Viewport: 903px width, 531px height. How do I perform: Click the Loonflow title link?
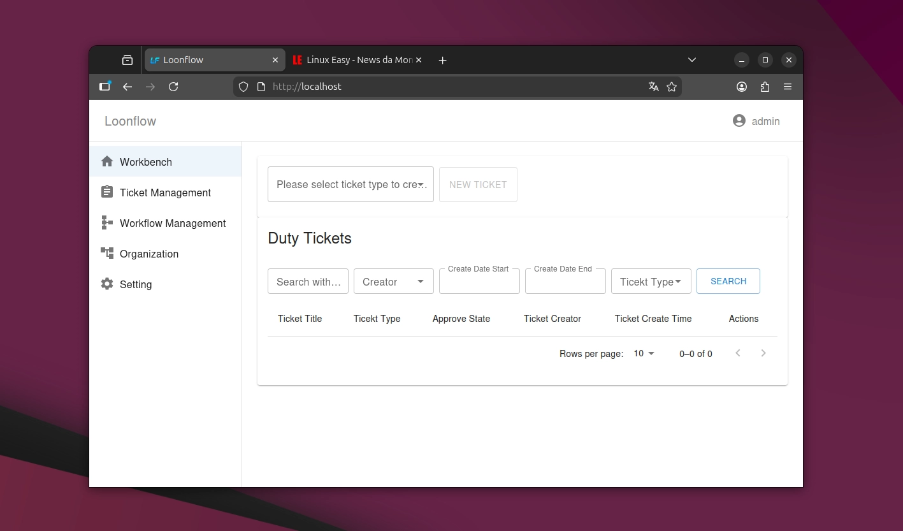click(130, 121)
